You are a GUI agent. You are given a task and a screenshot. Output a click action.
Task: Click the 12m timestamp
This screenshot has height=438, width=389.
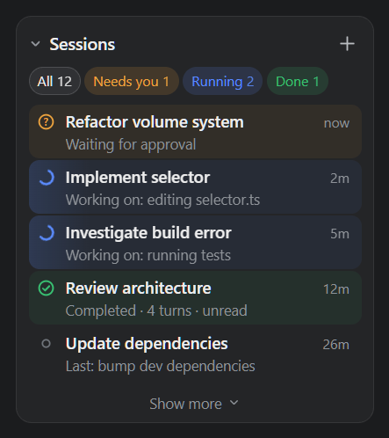point(336,289)
